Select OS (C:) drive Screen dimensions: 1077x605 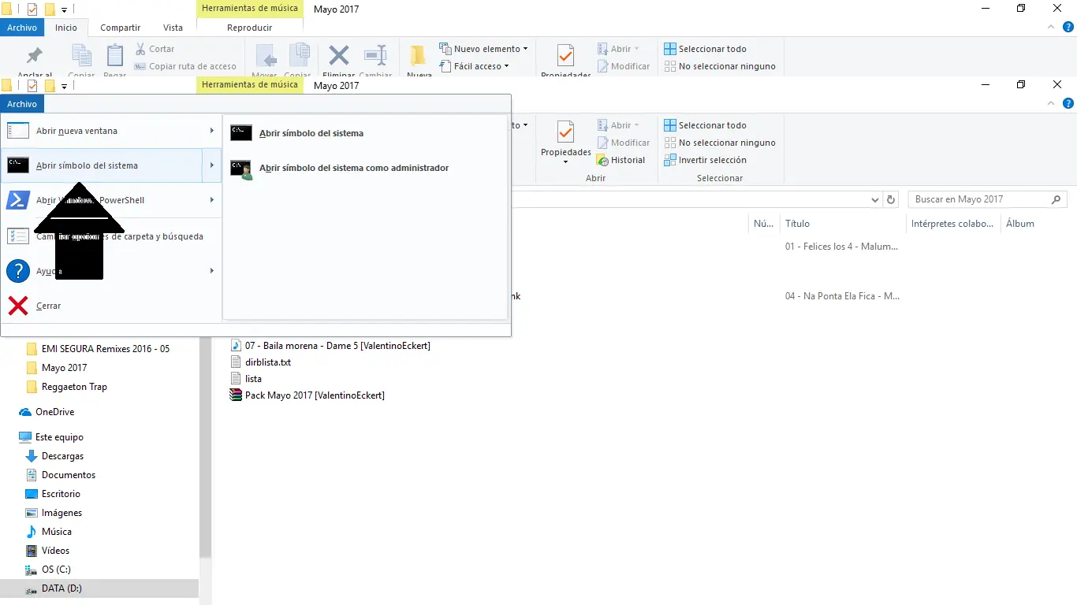coord(47,570)
